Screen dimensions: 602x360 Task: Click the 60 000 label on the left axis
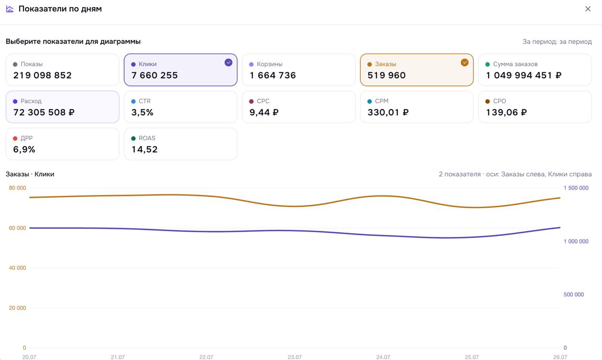point(18,228)
